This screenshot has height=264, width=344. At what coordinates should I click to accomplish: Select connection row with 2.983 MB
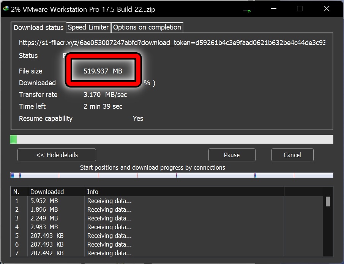(x=167, y=227)
